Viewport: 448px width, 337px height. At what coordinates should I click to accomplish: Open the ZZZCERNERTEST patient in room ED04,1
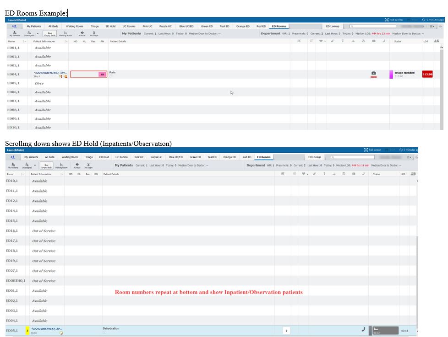[50, 73]
